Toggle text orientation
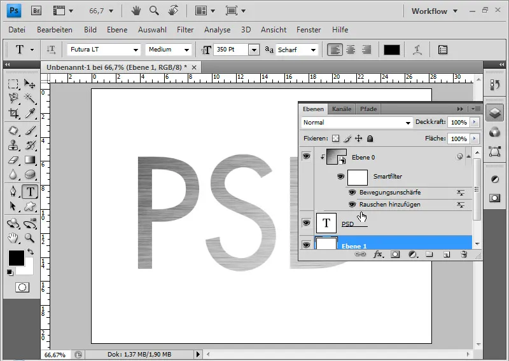The width and height of the screenshot is (509, 361). pyautogui.click(x=51, y=50)
